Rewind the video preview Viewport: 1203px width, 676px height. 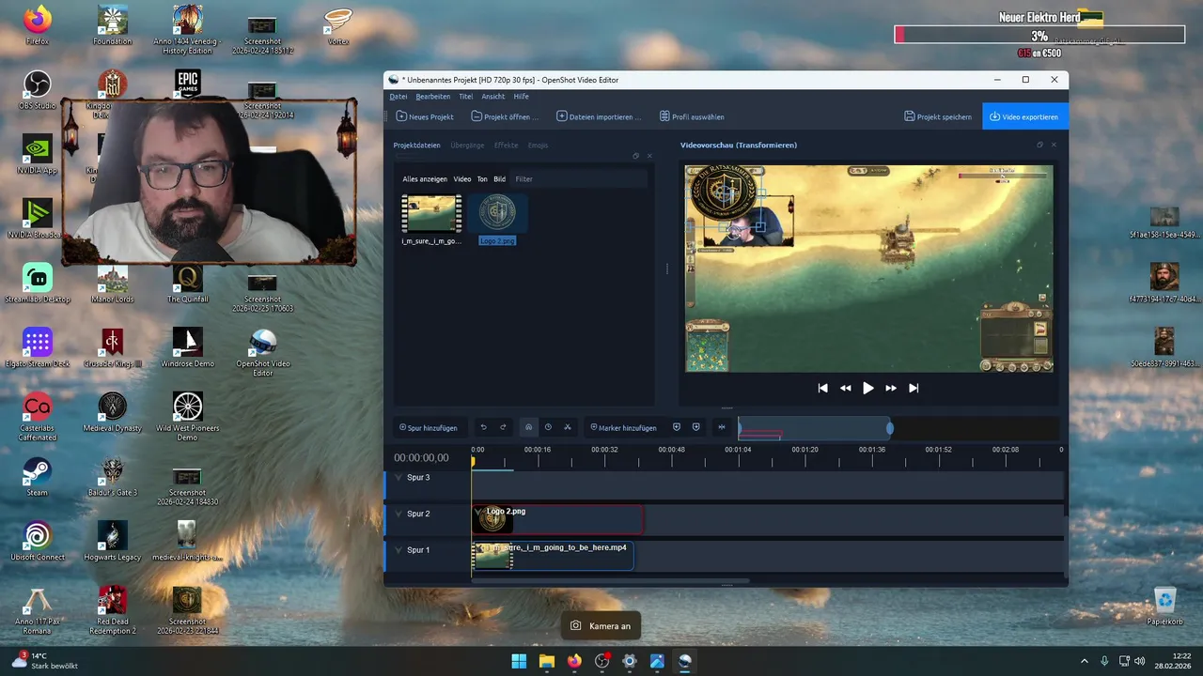point(846,388)
